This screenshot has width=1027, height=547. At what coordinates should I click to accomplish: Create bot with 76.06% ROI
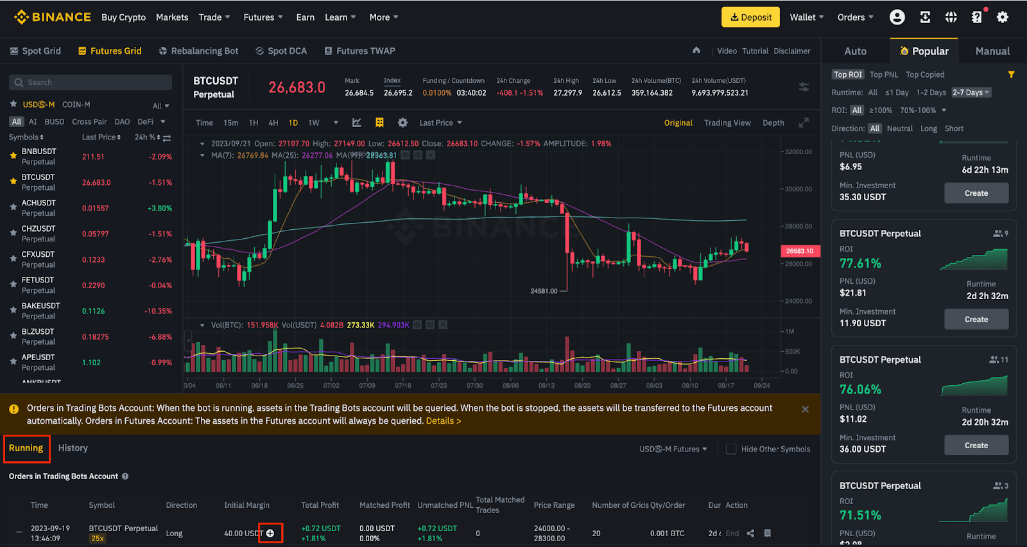[x=976, y=446]
